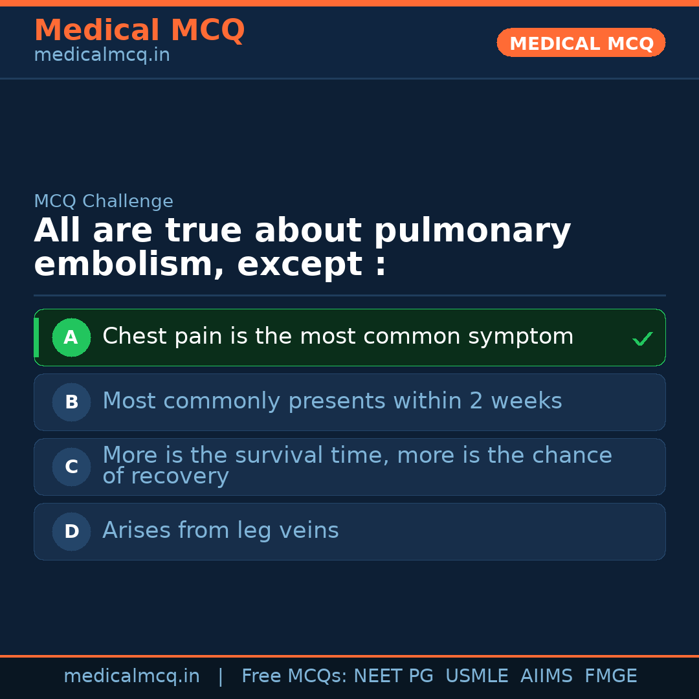The height and width of the screenshot is (699, 699).
Task: Click the orange MEDICAL MCQ badge
Action: 581,43
